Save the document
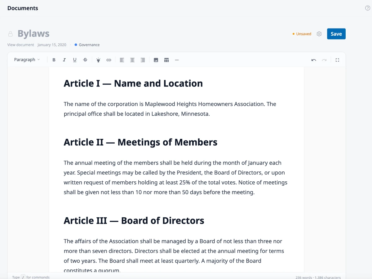Image resolution: width=372 pixels, height=279 pixels. (x=336, y=34)
